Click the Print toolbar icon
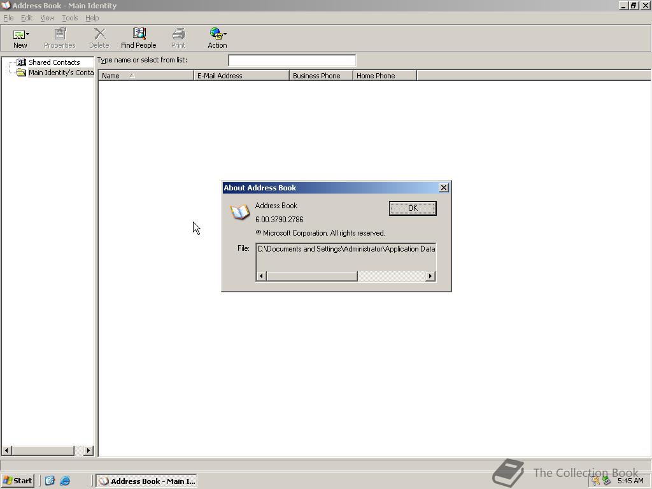The height and width of the screenshot is (489, 652). 179,34
